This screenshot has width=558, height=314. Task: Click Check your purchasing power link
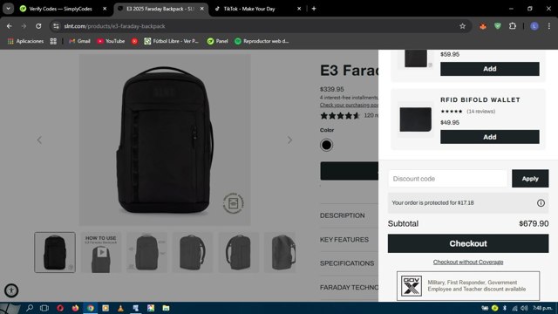pos(349,105)
